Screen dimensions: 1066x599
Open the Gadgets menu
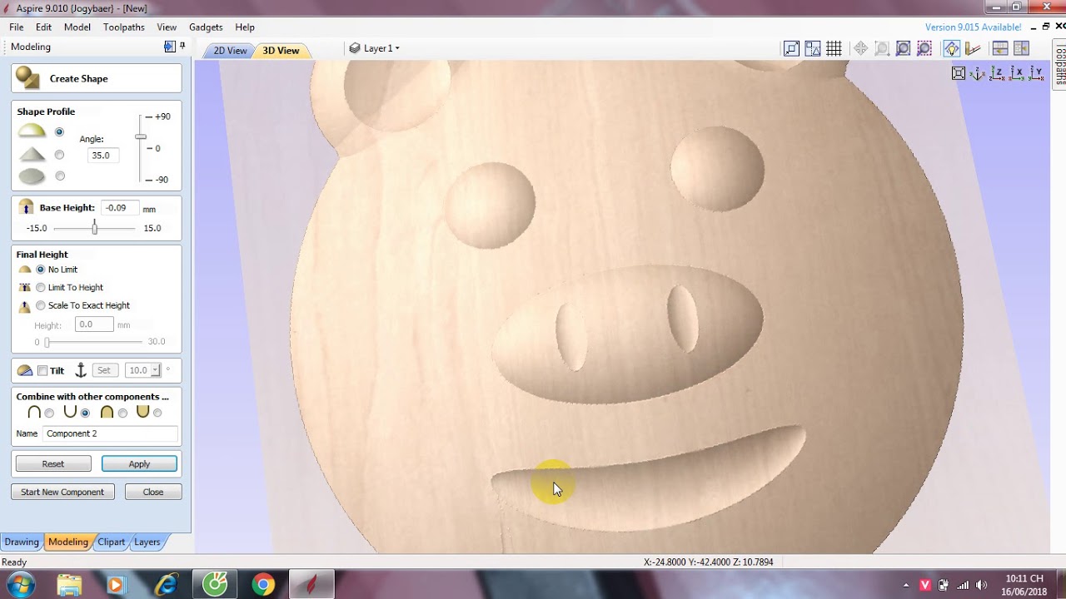coord(206,27)
